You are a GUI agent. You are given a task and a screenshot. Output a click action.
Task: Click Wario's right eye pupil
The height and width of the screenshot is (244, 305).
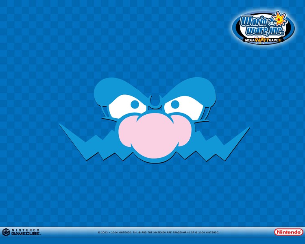175,105
